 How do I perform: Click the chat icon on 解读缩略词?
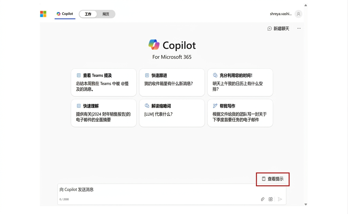coord(147,106)
